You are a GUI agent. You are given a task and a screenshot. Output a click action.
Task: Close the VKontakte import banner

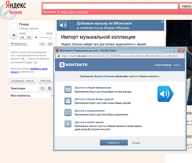point(162,22)
